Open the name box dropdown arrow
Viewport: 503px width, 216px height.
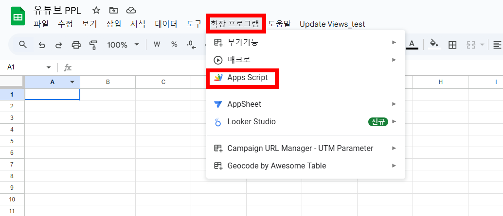[x=49, y=67]
